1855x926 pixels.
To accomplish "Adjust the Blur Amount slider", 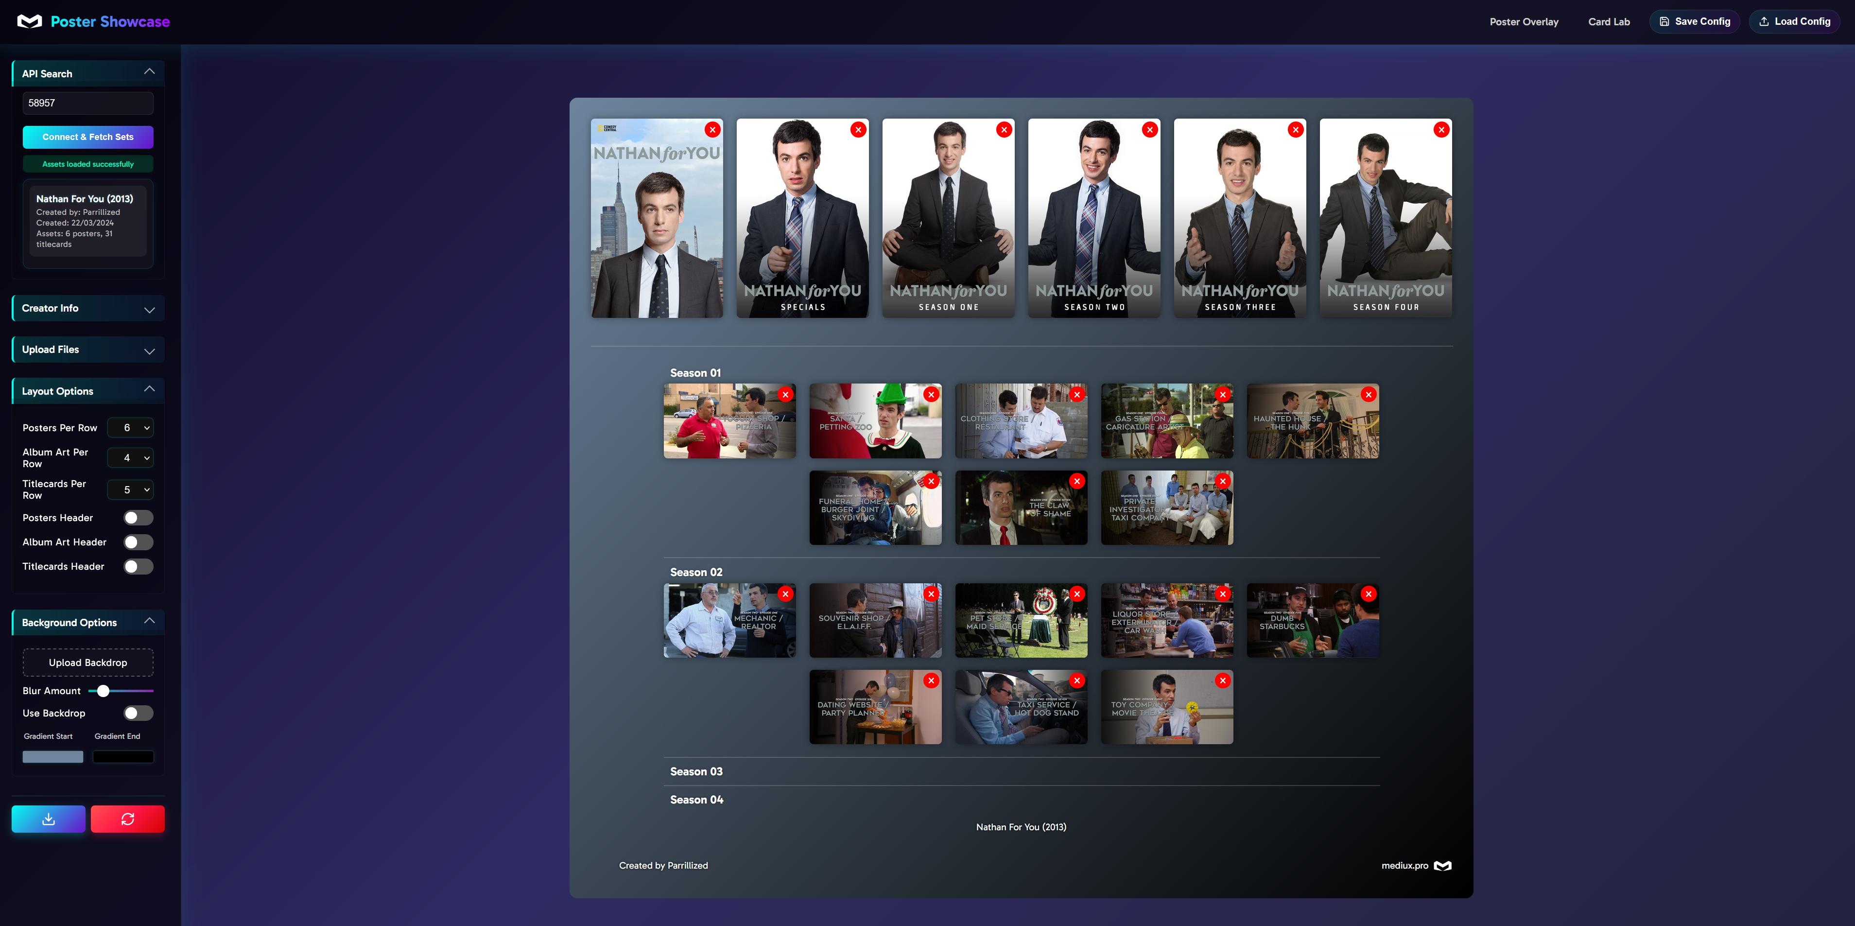I will (120, 691).
